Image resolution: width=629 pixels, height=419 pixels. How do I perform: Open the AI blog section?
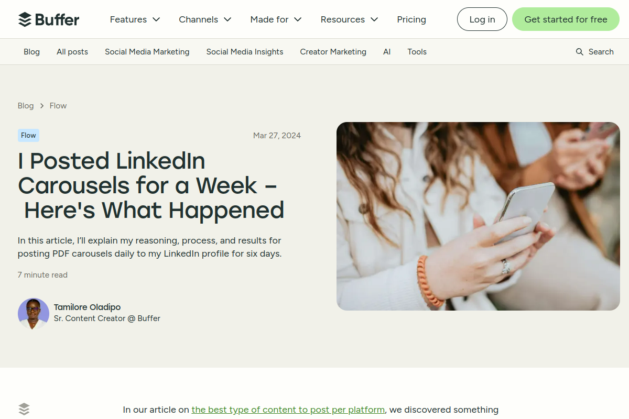387,51
